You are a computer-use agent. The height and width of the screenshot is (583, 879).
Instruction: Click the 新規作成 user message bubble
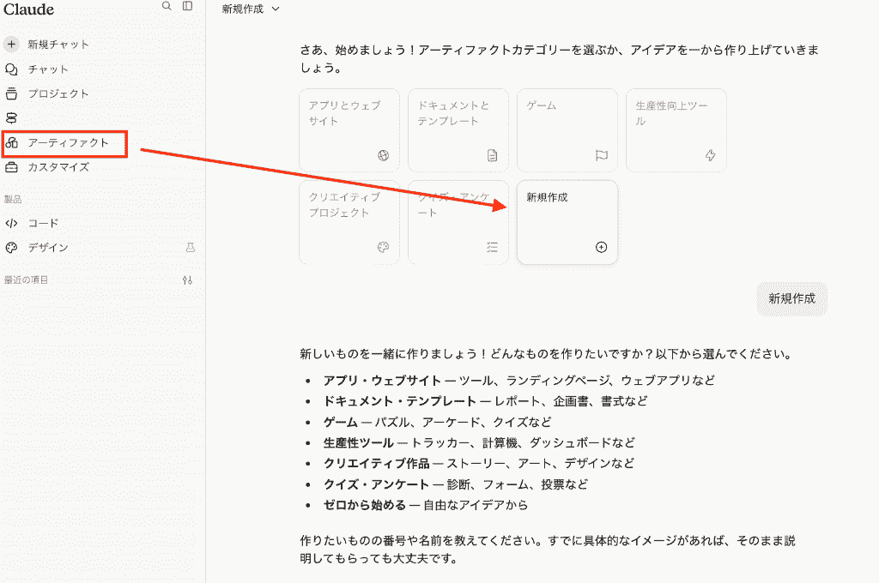792,299
